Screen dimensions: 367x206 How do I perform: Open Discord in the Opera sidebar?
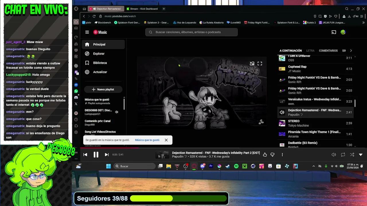tap(76, 98)
